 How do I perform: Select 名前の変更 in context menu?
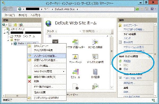pyautogui.click(x=47, y=92)
